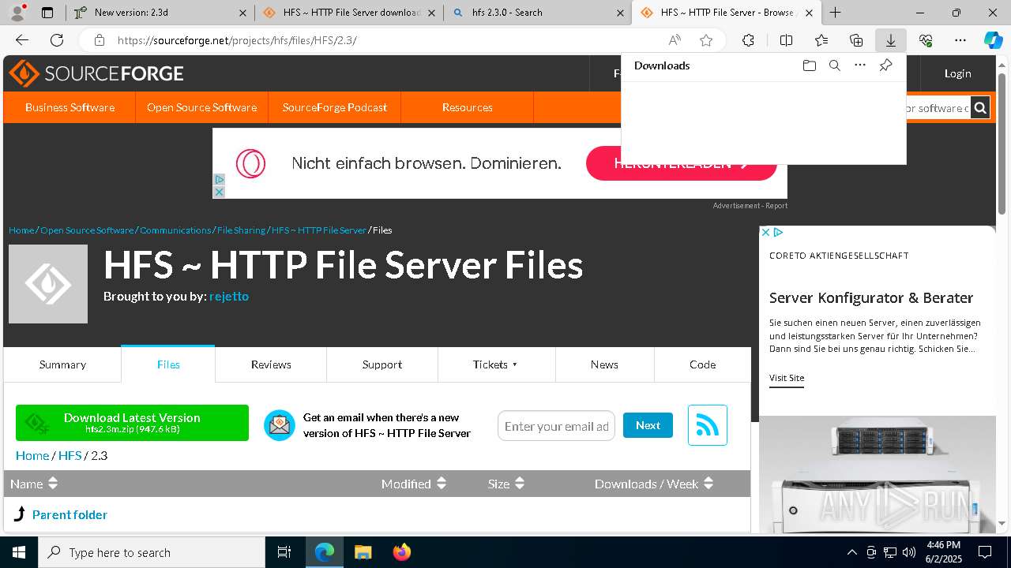This screenshot has width=1011, height=568.
Task: Open Edge Settings and more menu
Action: pos(960,40)
